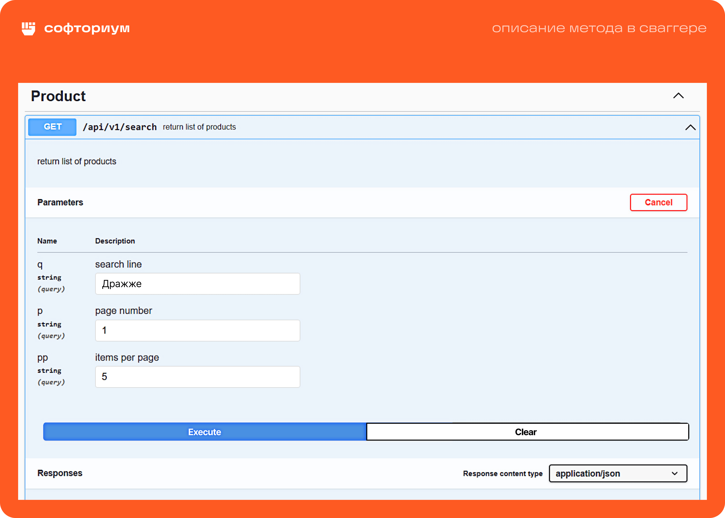The image size is (725, 518).
Task: Click the Responses section heading
Action: coord(60,473)
